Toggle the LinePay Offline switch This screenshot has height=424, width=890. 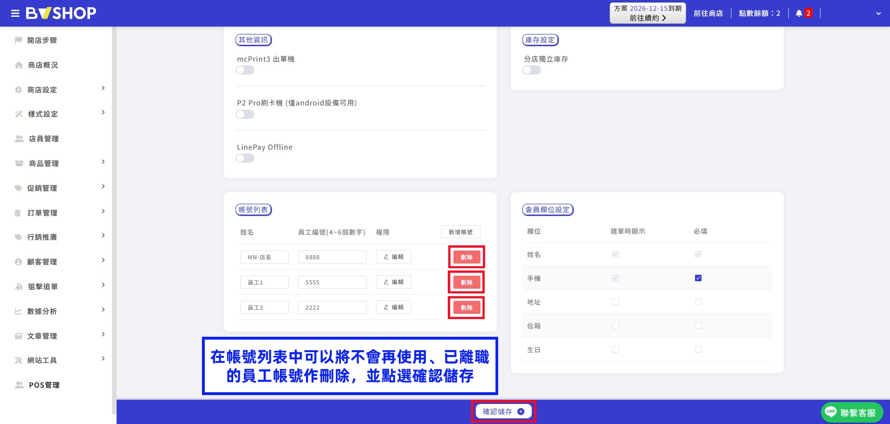[245, 158]
